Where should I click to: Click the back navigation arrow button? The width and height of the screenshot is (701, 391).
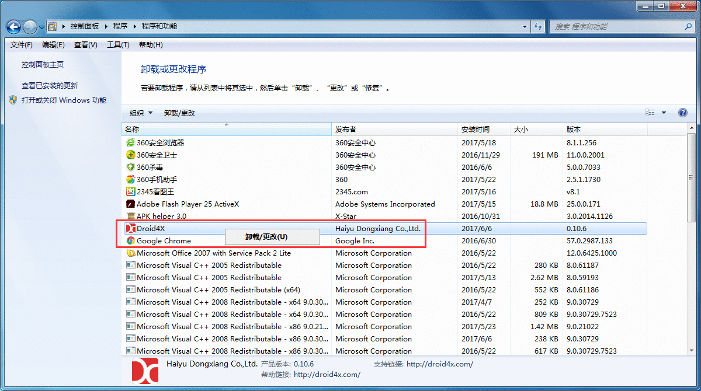point(14,27)
